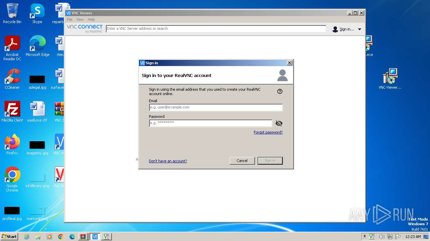
Task: Switch to second VNC taskbar button
Action: tap(106, 237)
